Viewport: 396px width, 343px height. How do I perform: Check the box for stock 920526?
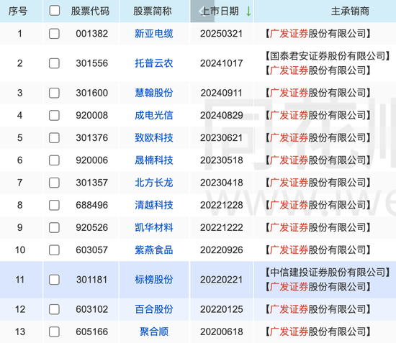[54, 228]
